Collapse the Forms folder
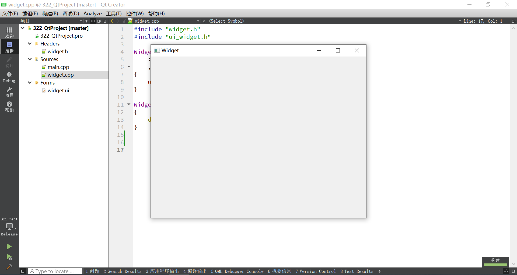517x275 pixels. [x=30, y=83]
